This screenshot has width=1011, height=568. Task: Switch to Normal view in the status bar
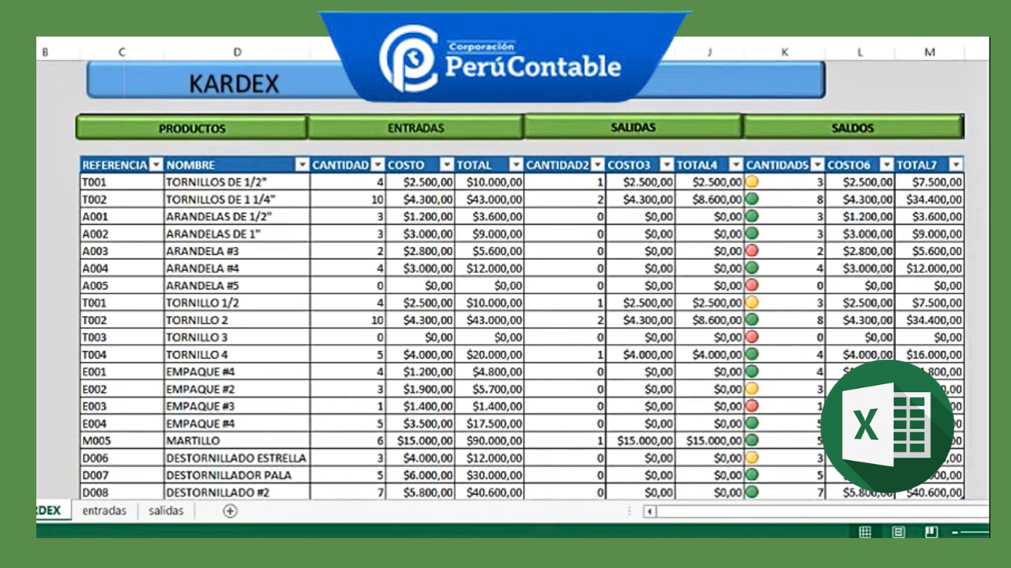coord(865,531)
